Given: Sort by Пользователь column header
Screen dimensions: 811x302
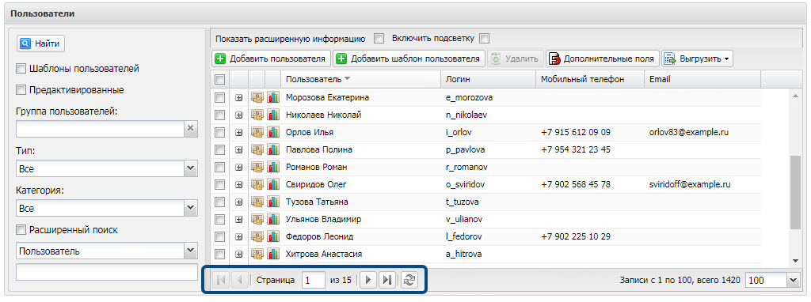Looking at the screenshot, I should pos(360,79).
